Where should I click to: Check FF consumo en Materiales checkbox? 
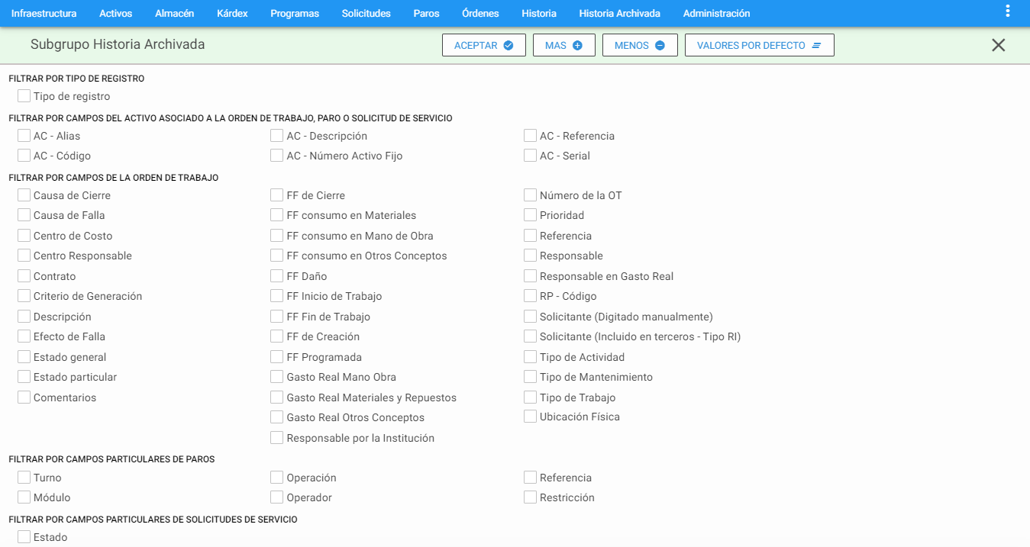click(277, 215)
